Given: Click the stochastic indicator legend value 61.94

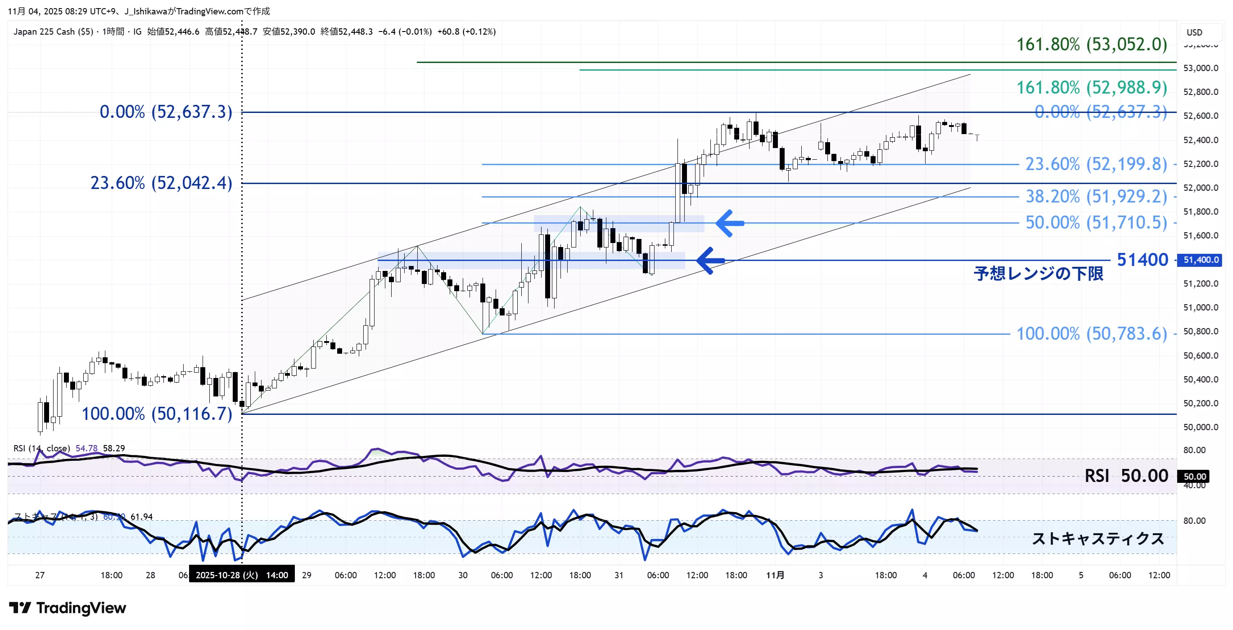Looking at the screenshot, I should pos(142,517).
